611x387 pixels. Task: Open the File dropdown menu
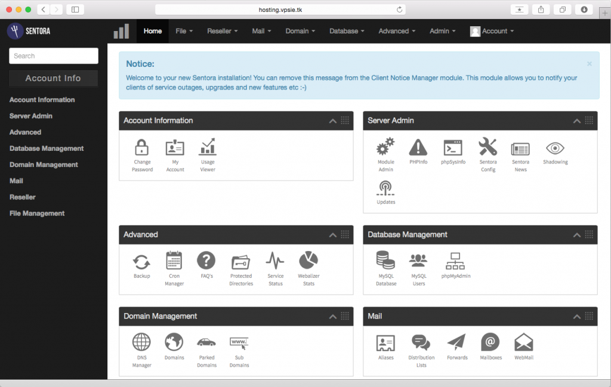coord(184,31)
